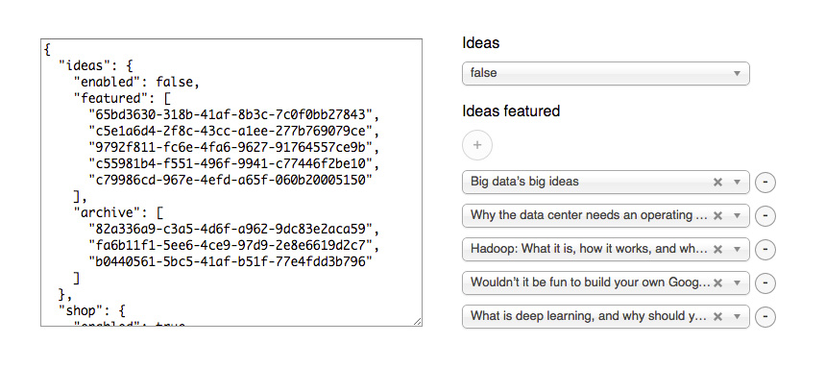
Task: Clear the Why the data center selection
Action: [717, 216]
